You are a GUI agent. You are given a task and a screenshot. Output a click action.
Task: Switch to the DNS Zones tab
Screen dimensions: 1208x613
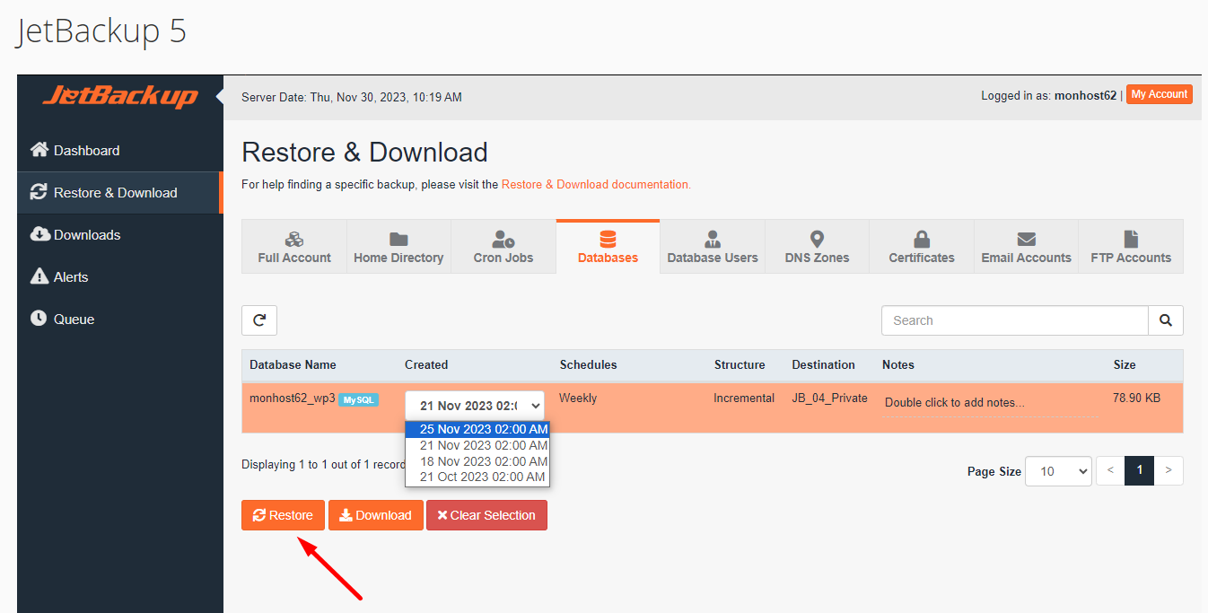coord(817,247)
